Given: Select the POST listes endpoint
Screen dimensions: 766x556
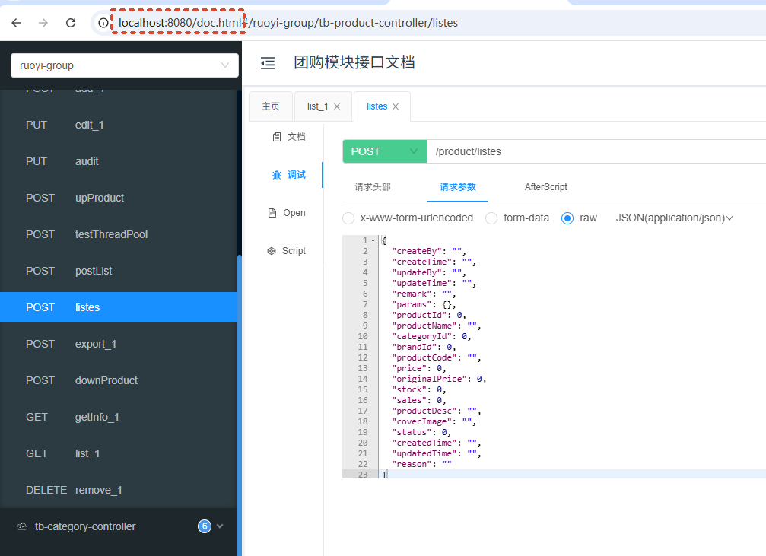Looking at the screenshot, I should [119, 307].
